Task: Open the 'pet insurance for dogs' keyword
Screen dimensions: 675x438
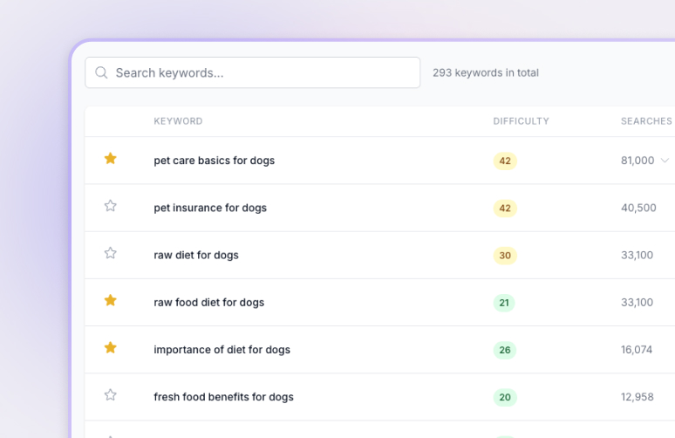Action: coord(210,208)
